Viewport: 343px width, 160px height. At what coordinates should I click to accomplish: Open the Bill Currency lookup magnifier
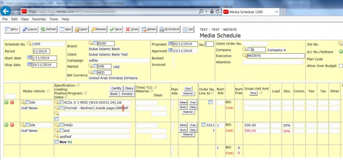tap(90, 72)
